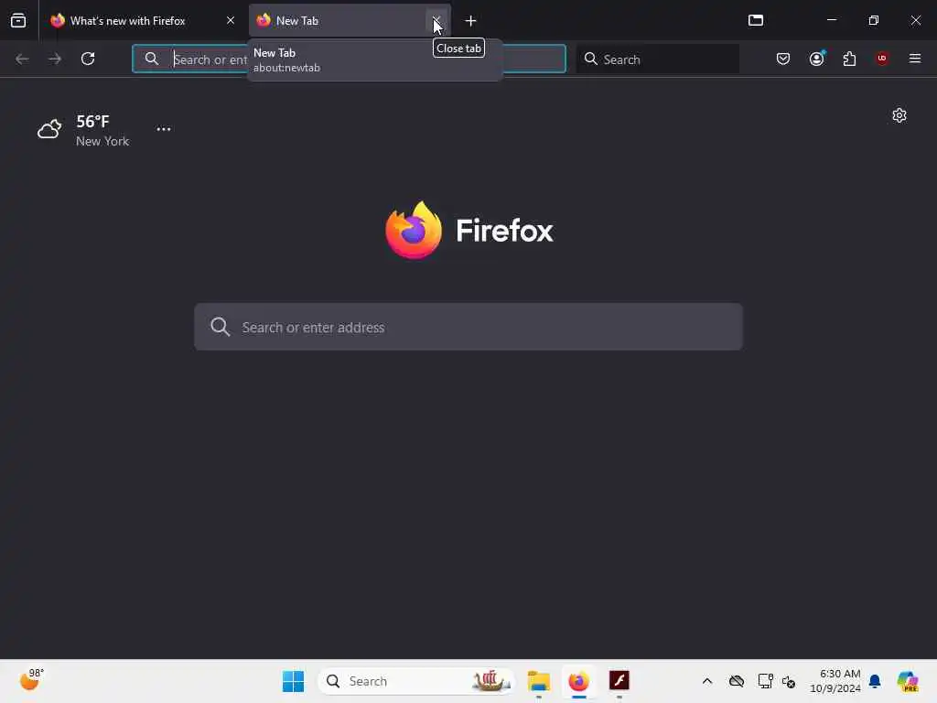Close the What's new with Firefox tab
937x703 pixels.
point(230,20)
